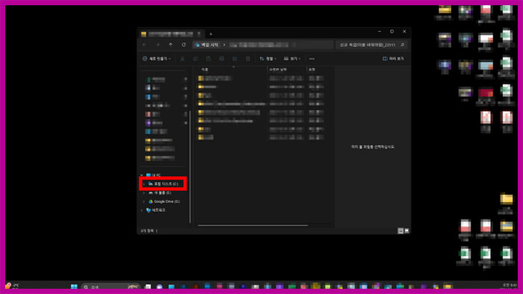The height and width of the screenshot is (294, 523).
Task: Click the Copy icon in toolbar
Action: click(x=196, y=59)
